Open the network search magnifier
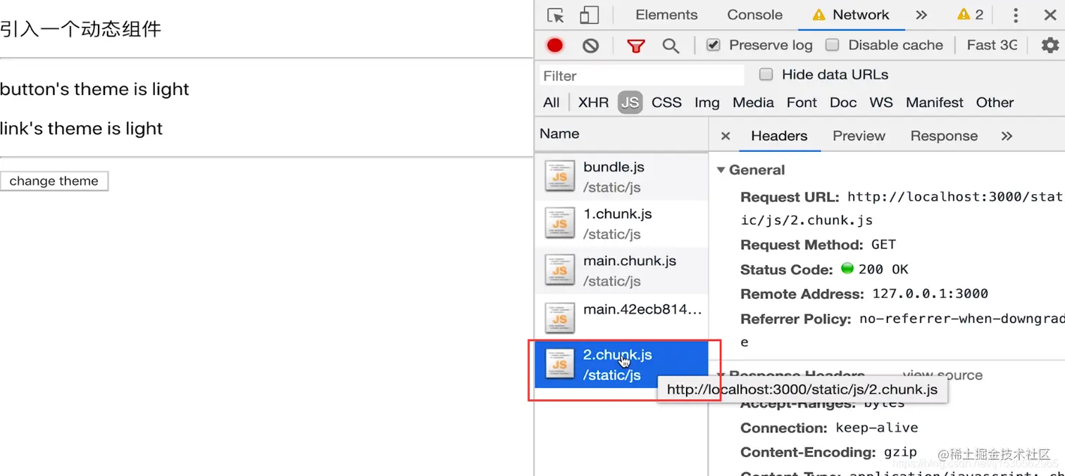 (671, 46)
